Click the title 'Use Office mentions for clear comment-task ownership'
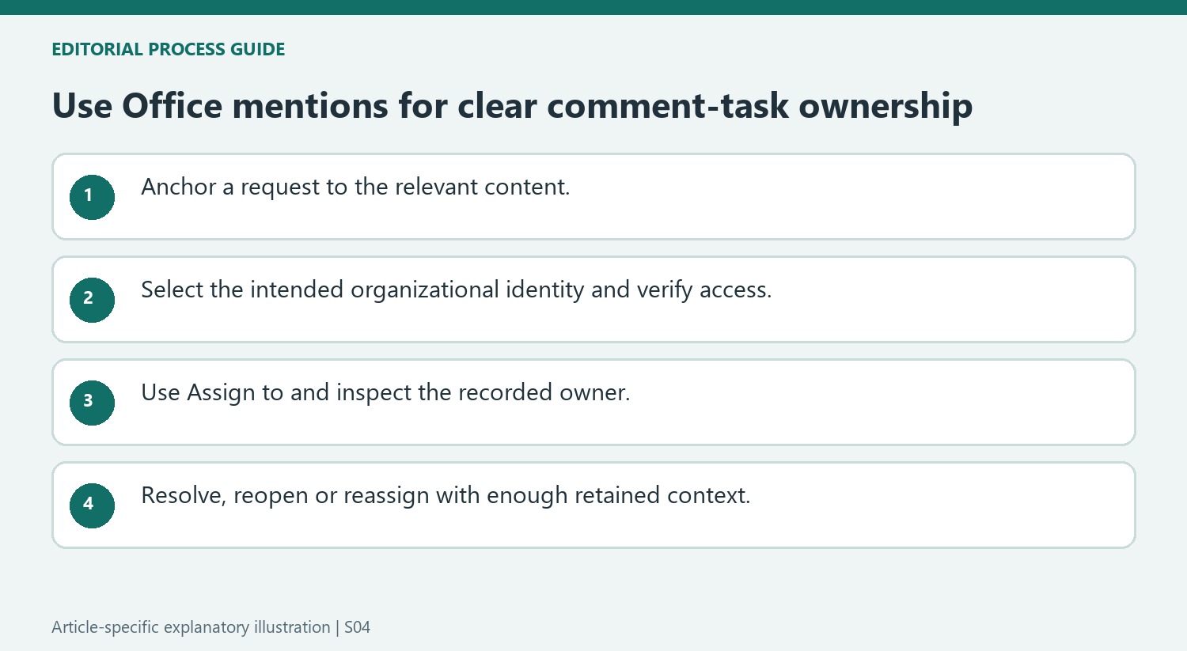This screenshot has width=1187, height=651. click(512, 106)
